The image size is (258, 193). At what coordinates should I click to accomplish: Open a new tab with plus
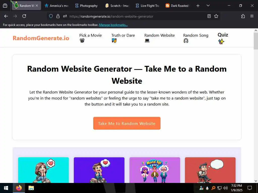[198, 6]
